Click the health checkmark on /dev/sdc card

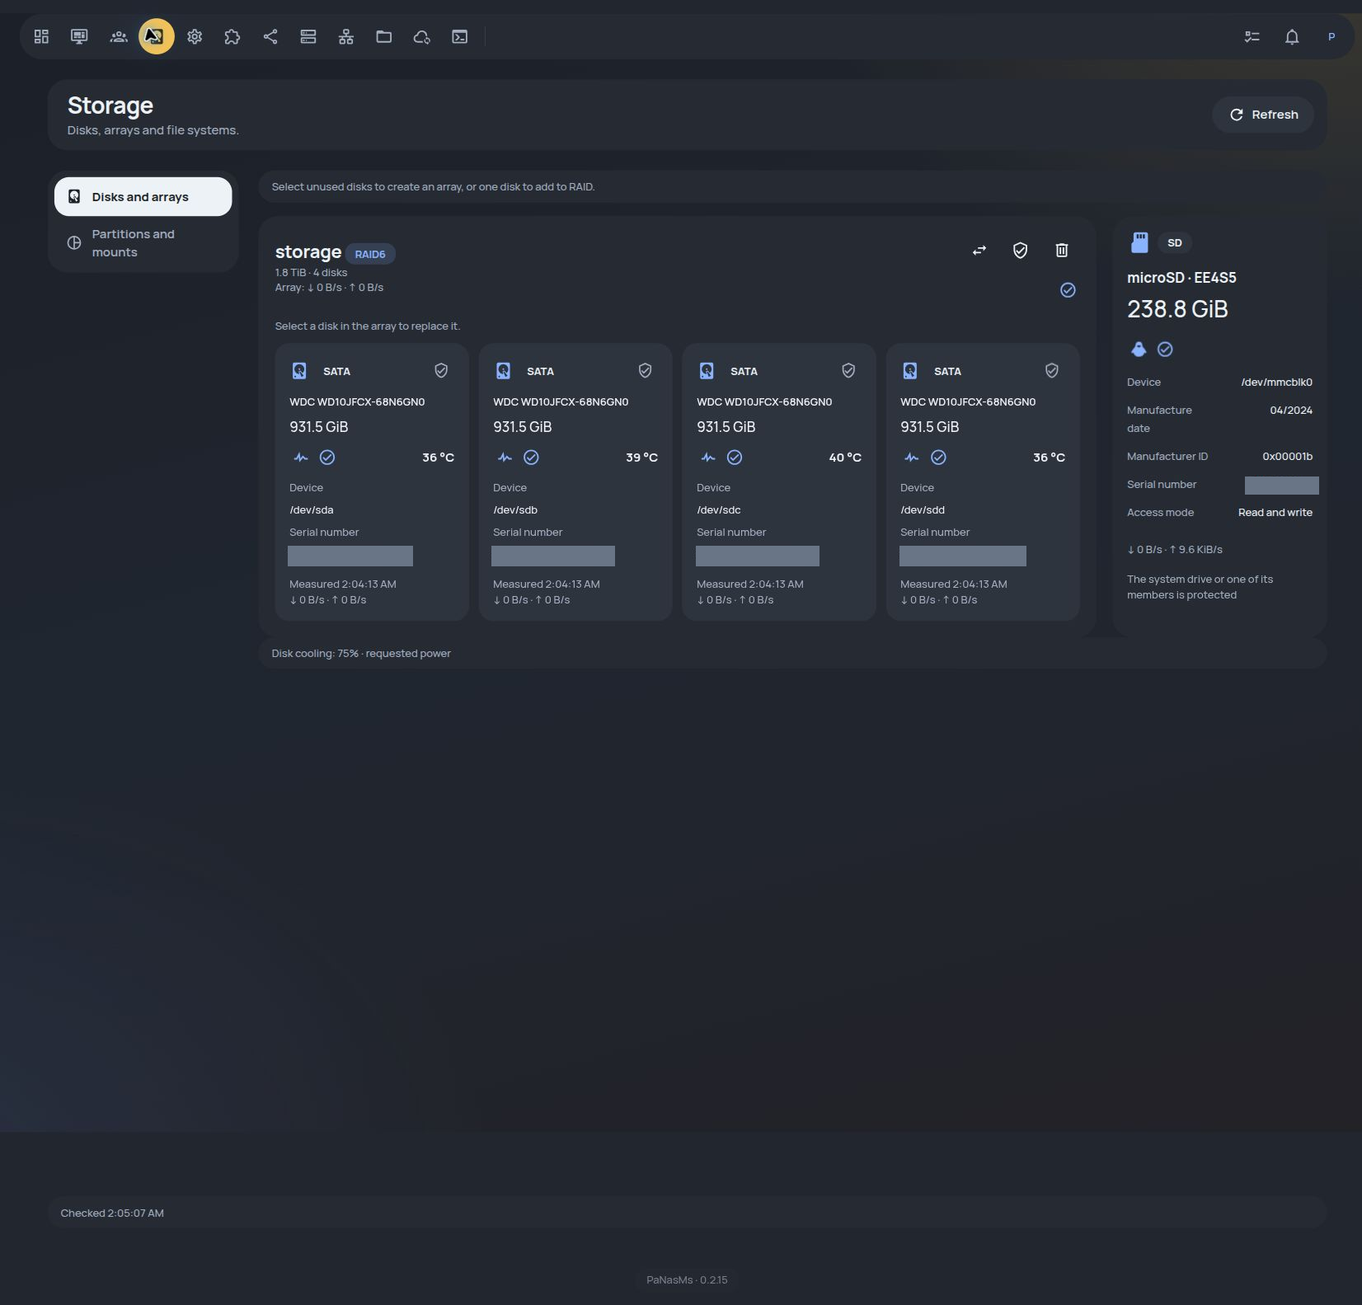pos(735,458)
